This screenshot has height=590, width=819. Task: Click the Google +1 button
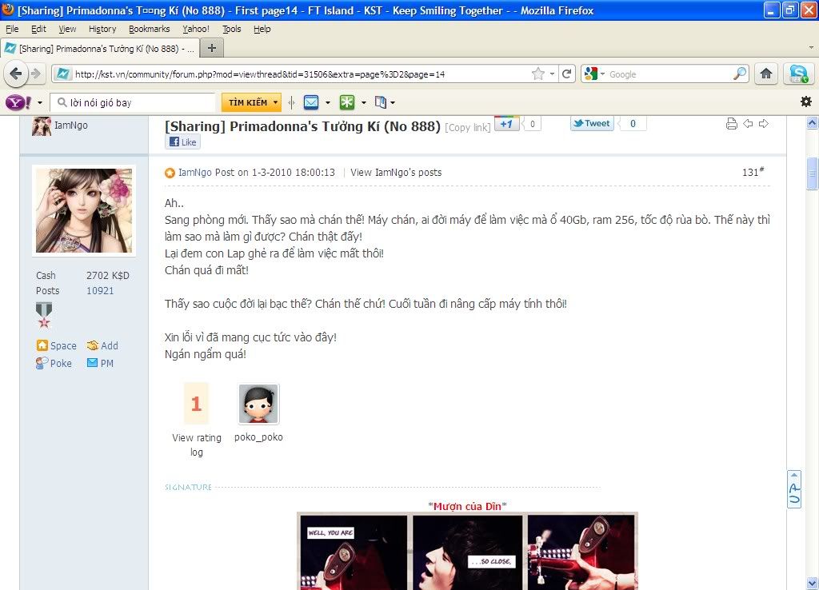click(x=506, y=124)
